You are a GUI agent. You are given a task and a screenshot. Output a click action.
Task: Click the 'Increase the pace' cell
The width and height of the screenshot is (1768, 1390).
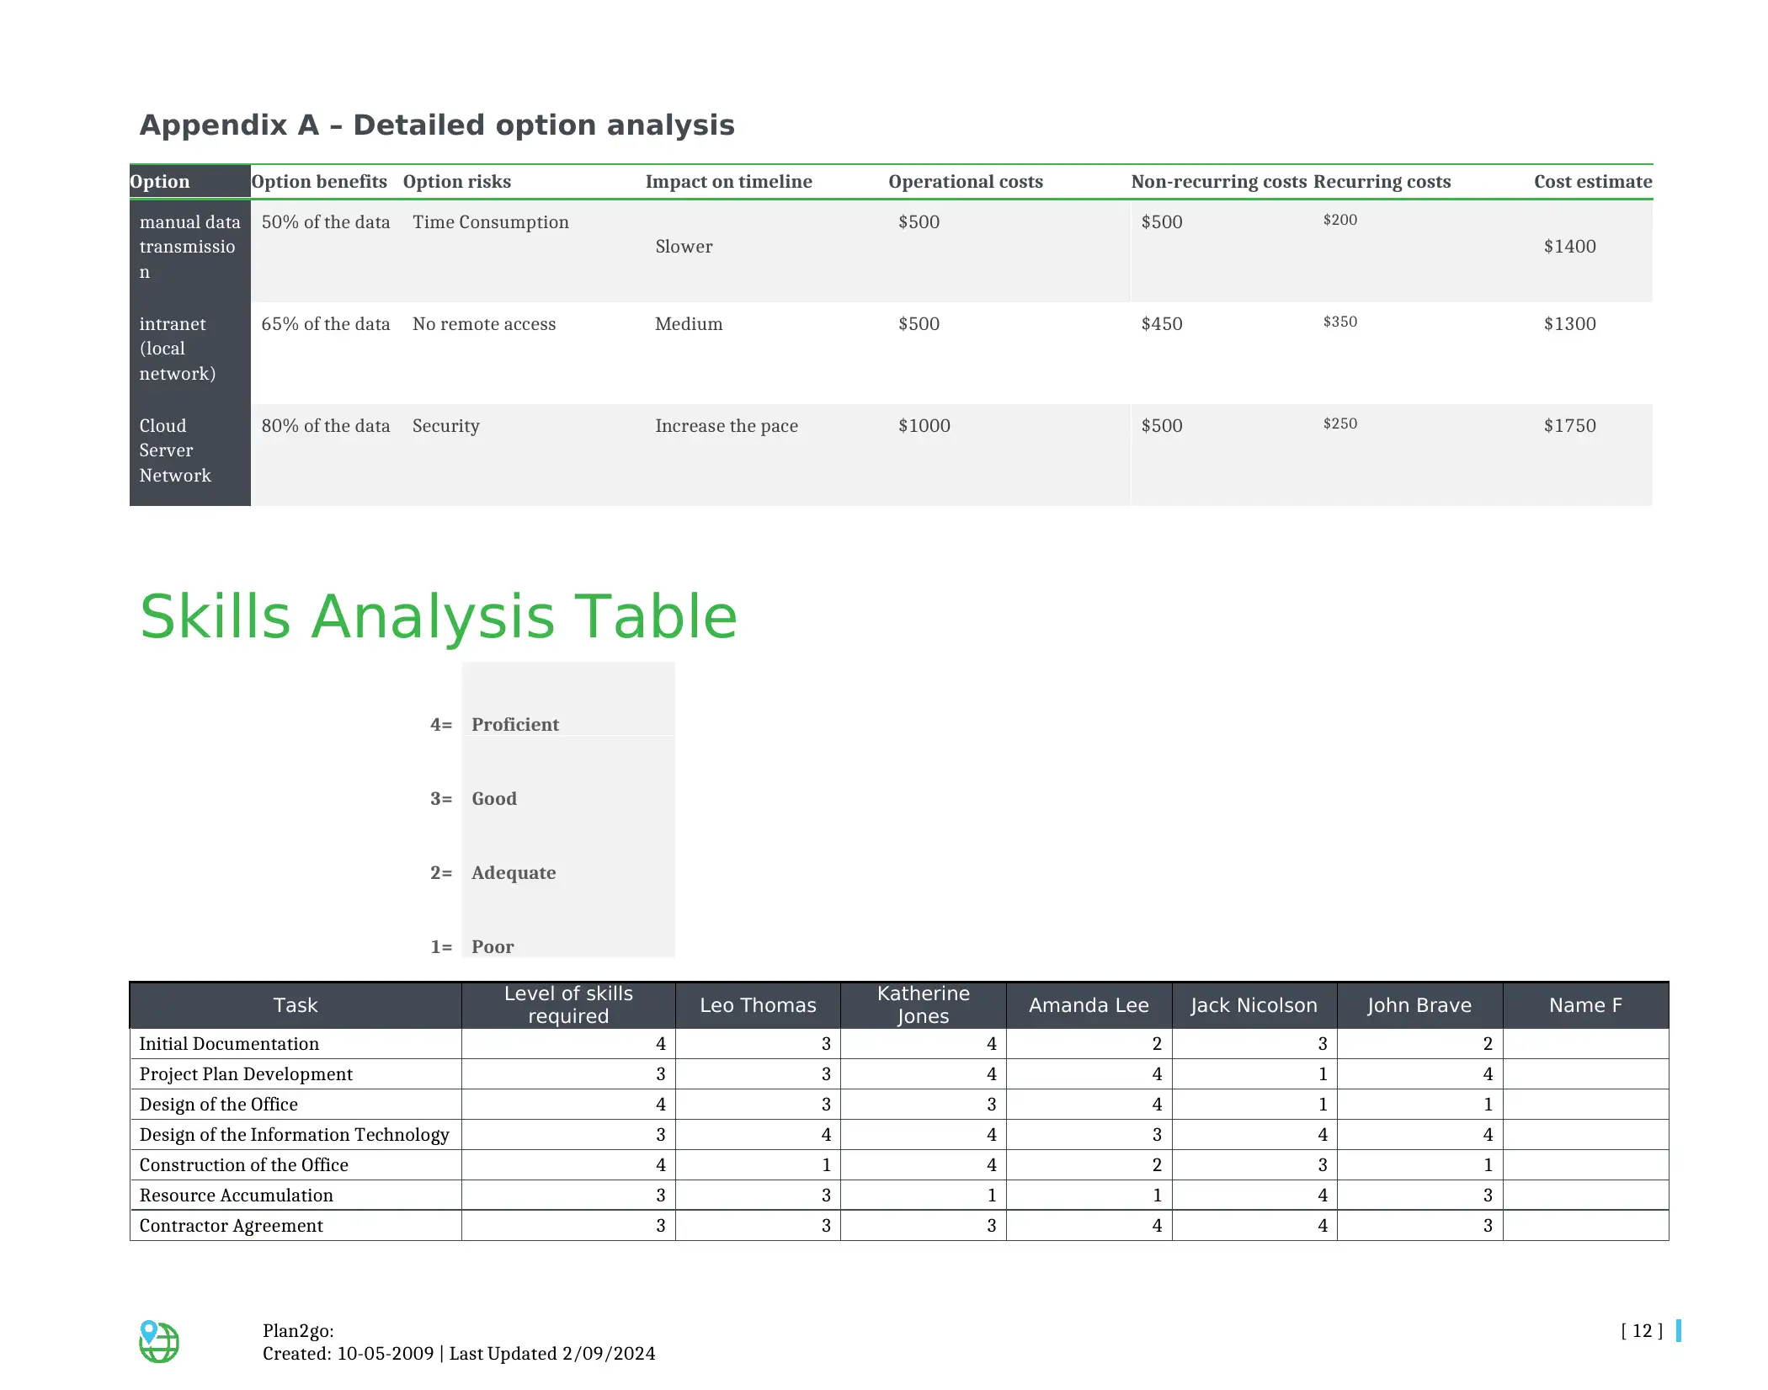coord(727,426)
